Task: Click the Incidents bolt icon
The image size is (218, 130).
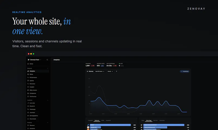Action: pyautogui.click(x=28, y=128)
